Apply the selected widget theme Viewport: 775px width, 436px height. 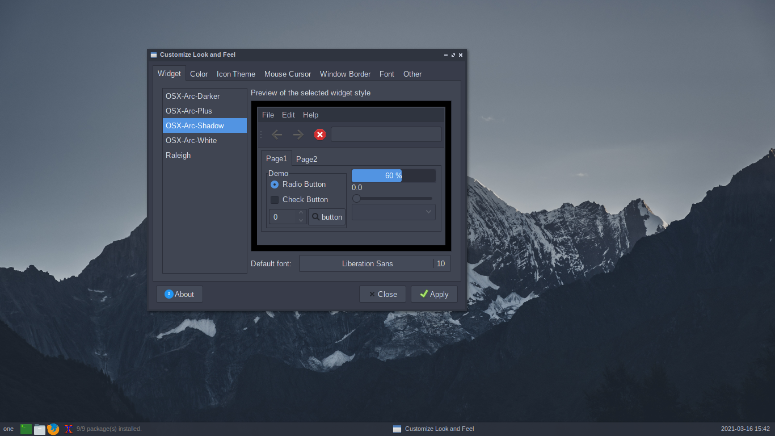click(434, 294)
